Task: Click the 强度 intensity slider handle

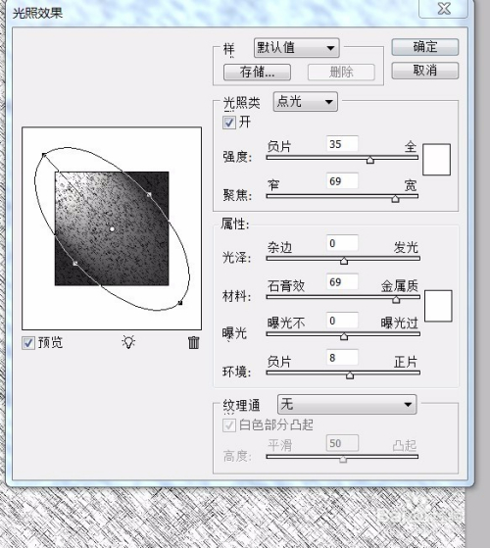Action: click(x=370, y=160)
